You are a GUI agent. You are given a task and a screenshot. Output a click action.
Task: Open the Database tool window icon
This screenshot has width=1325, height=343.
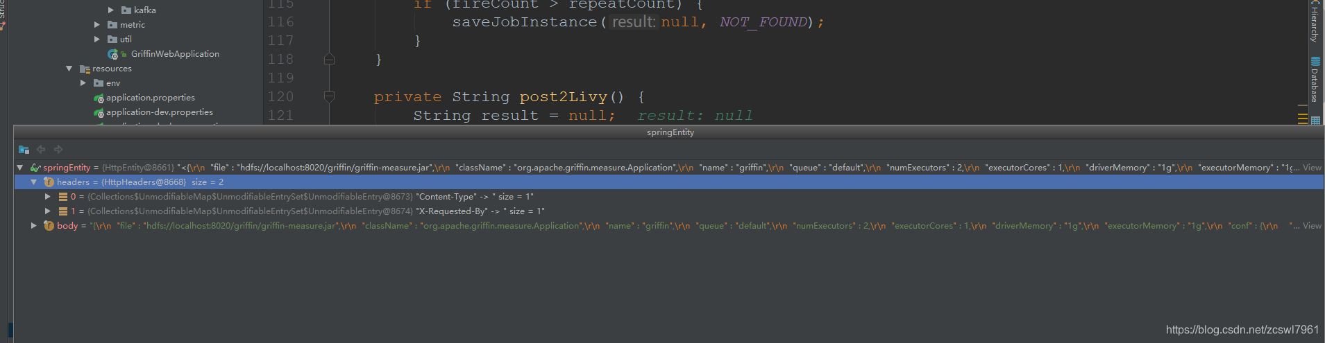pyautogui.click(x=1315, y=61)
